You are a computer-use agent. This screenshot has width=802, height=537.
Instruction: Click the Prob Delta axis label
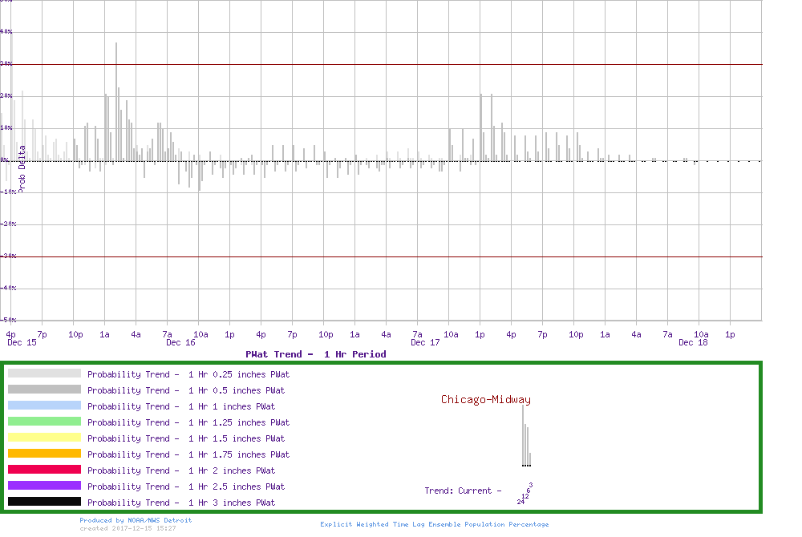tap(22, 168)
